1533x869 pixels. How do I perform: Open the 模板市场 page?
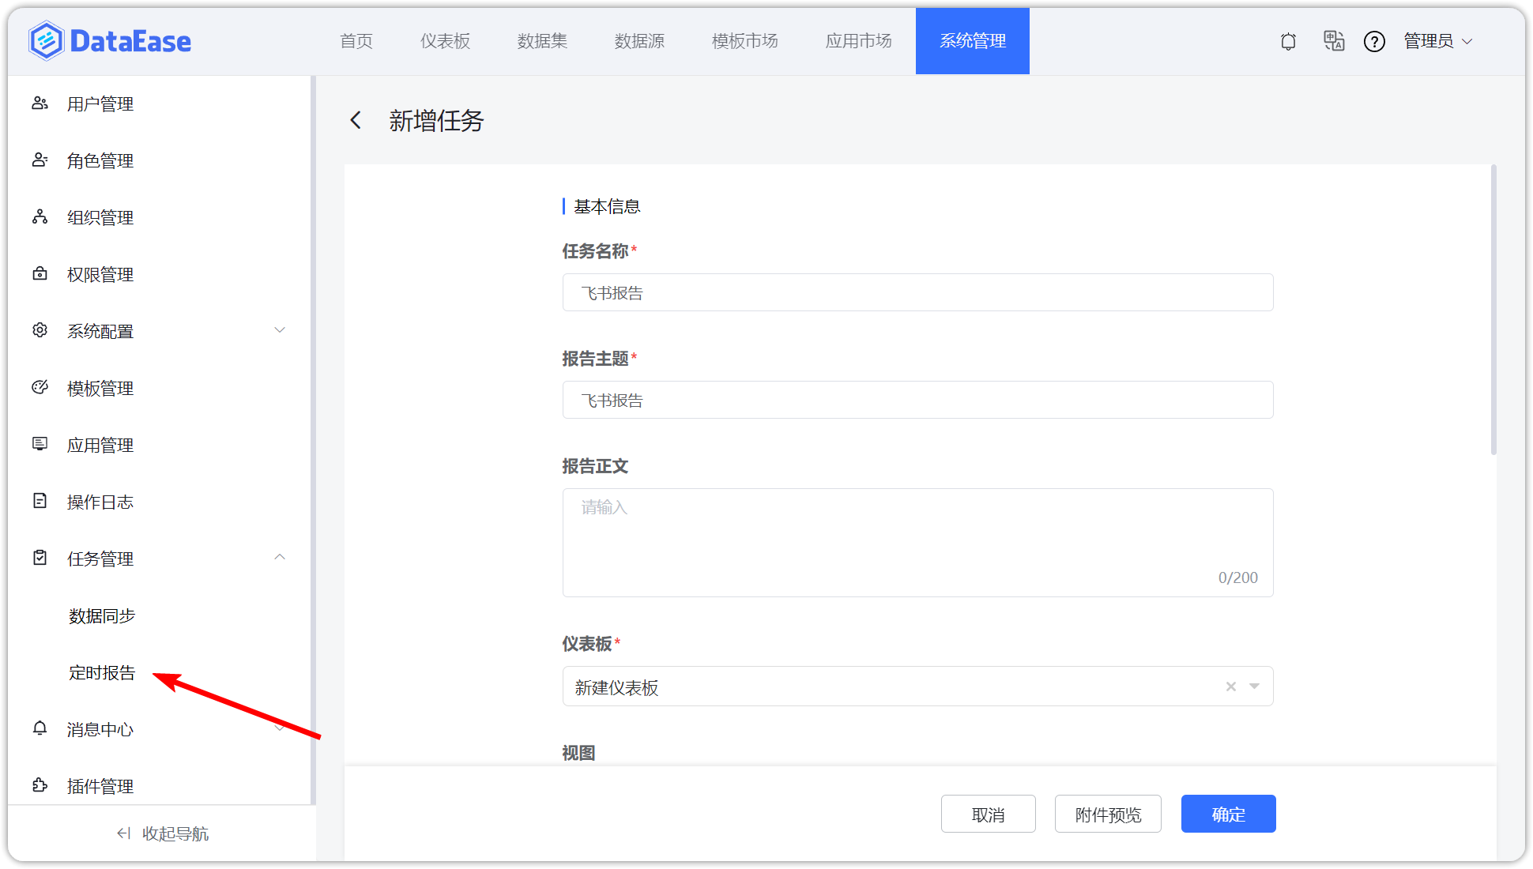tap(744, 41)
